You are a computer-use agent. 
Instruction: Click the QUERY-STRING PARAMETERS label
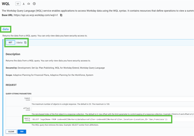18,94
